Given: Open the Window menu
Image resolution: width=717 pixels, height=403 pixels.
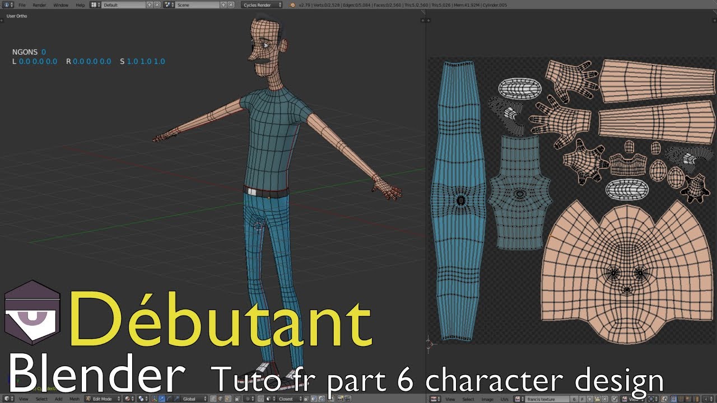Looking at the screenshot, I should (60, 5).
